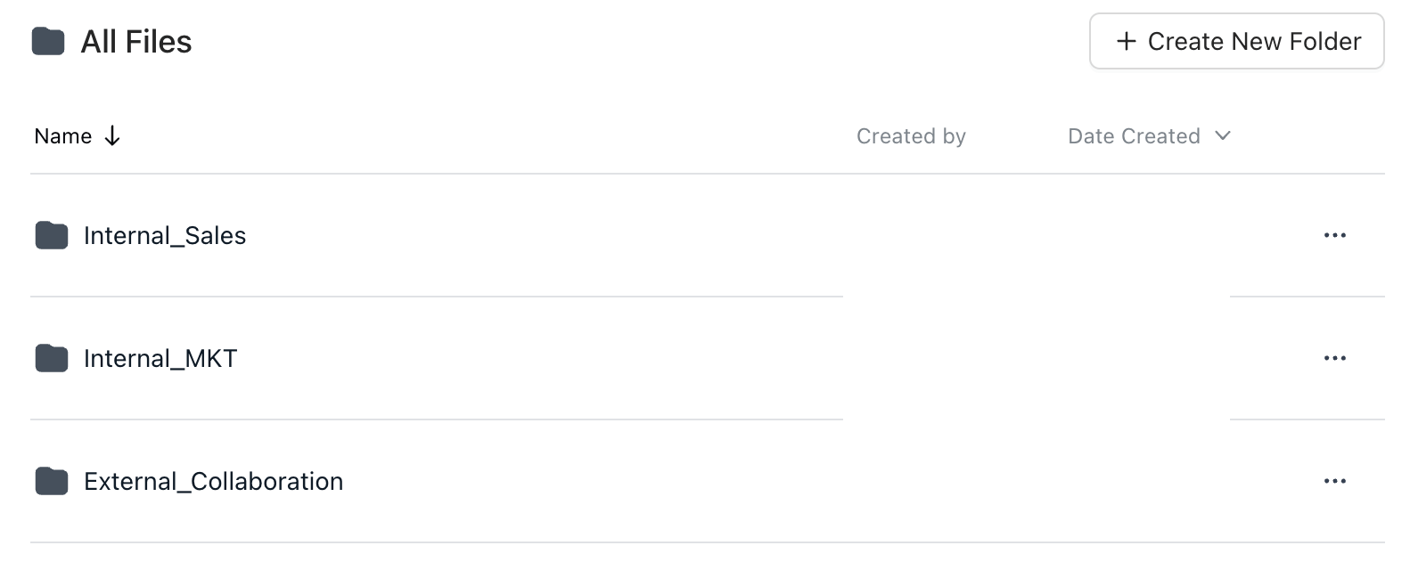
Task: Click the Created by column header
Action: pos(911,136)
